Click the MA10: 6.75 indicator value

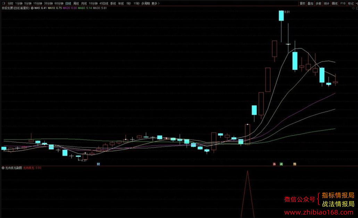pyautogui.click(x=55, y=8)
